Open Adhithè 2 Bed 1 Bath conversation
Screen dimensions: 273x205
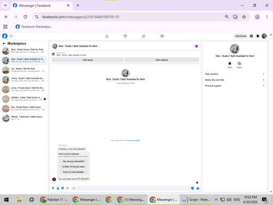tap(24, 99)
